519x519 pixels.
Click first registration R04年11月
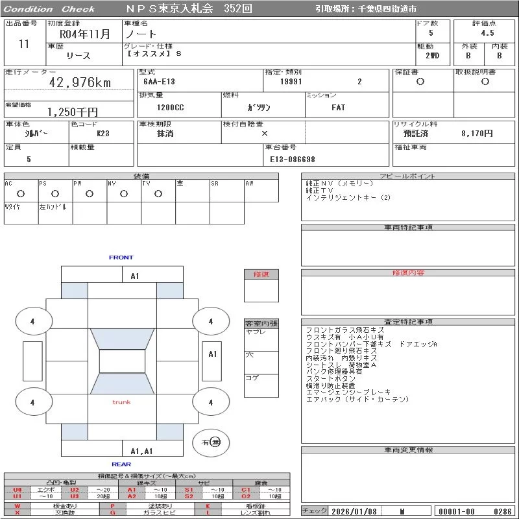85,34
